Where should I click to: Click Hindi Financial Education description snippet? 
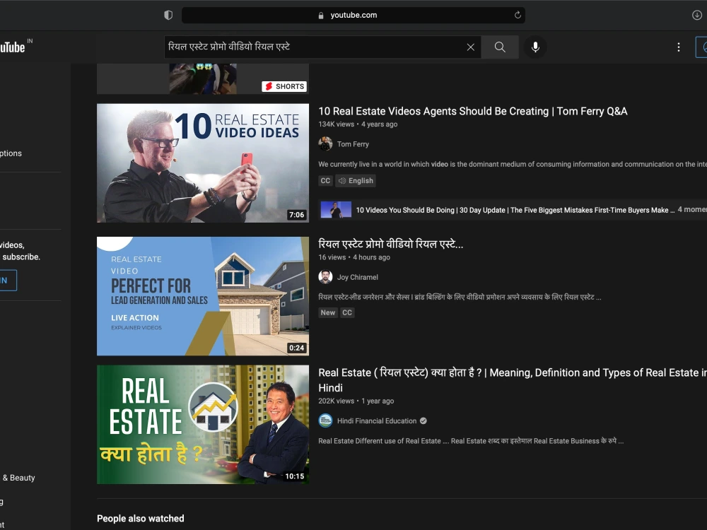[471, 441]
